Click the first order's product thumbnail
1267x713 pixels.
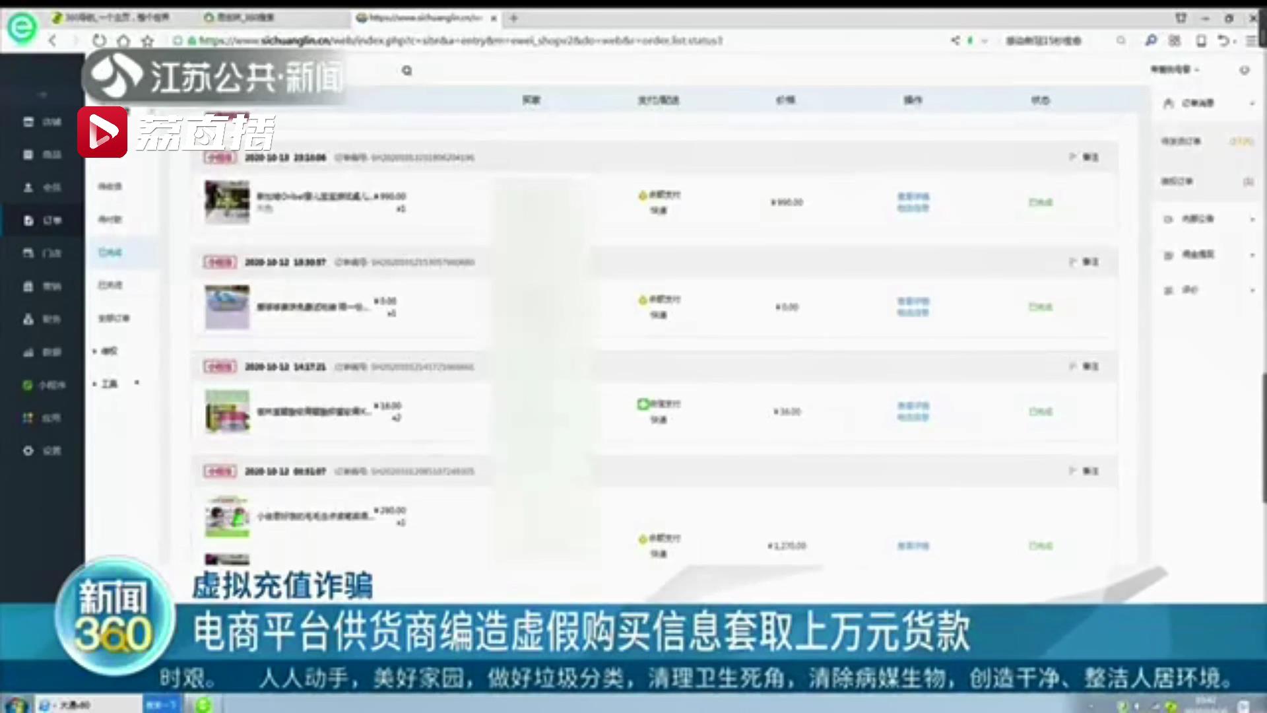tap(227, 201)
